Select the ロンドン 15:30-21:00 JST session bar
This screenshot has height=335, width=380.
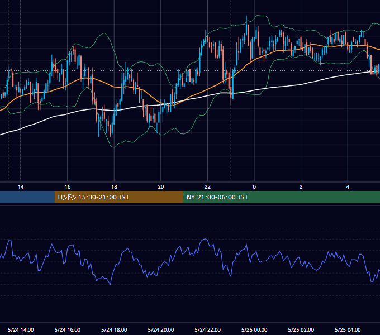click(x=118, y=197)
